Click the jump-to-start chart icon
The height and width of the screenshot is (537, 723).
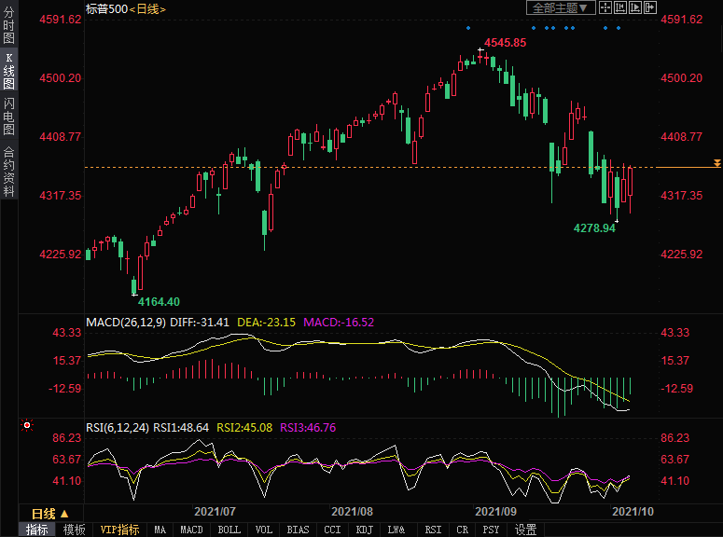tap(621, 8)
